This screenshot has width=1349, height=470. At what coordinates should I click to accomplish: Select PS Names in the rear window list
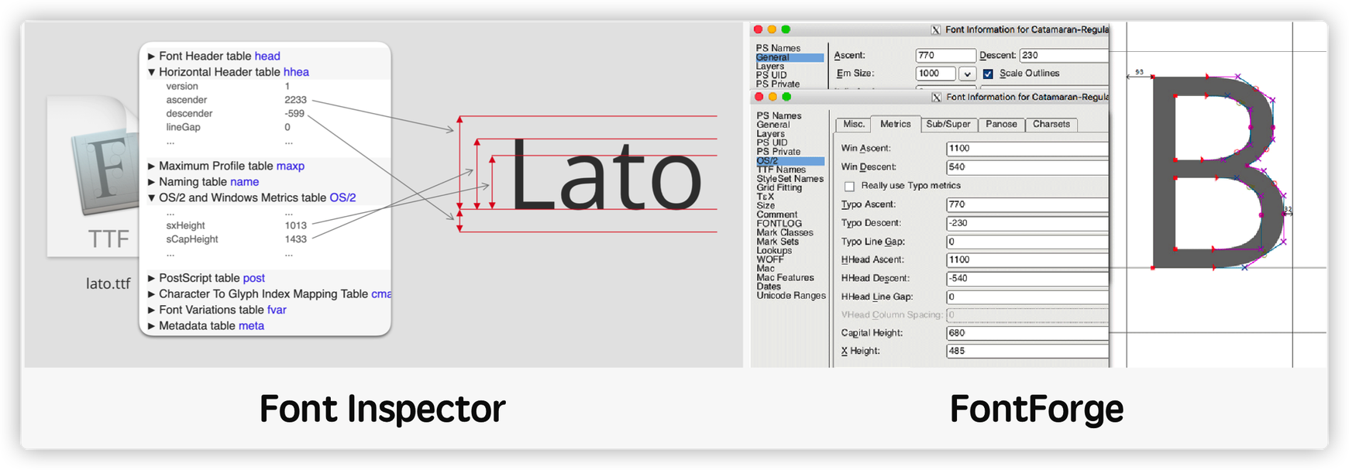pos(778,48)
